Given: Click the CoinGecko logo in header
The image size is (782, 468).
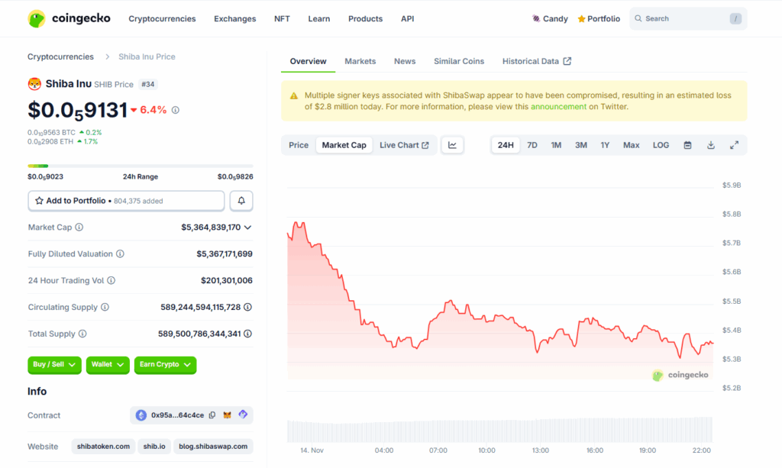Looking at the screenshot, I should pos(69,18).
